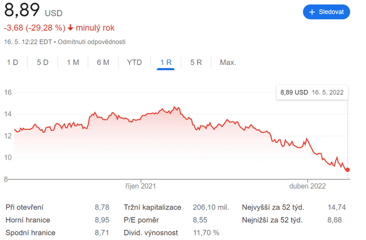Switch to 6 M time range
The image size is (366, 240).
tap(103, 62)
